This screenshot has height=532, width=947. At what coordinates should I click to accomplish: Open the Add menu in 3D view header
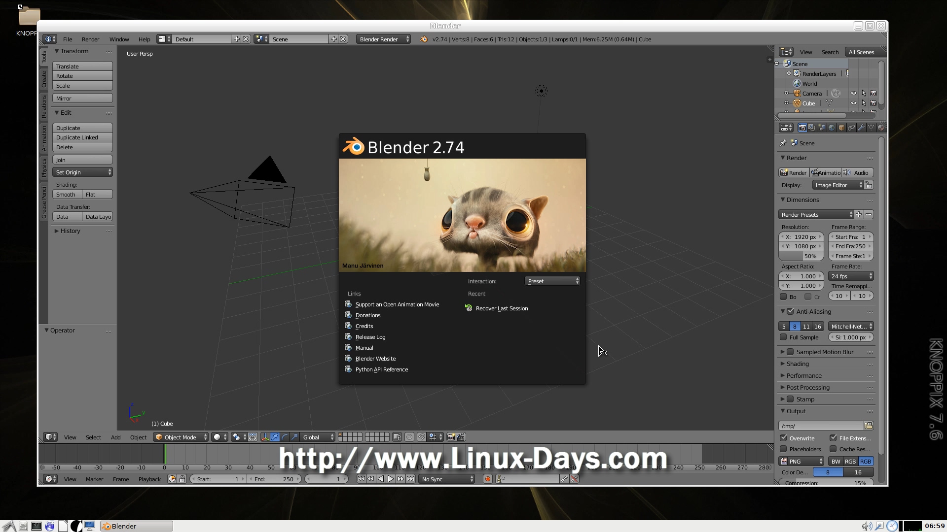click(x=115, y=437)
